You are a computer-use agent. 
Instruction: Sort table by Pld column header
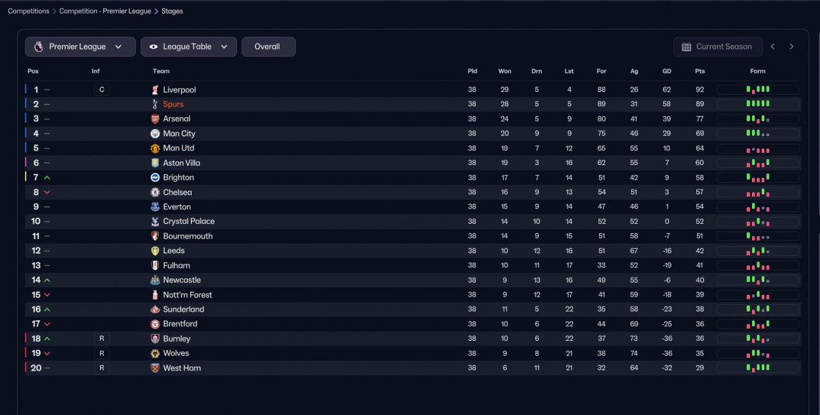(x=472, y=72)
